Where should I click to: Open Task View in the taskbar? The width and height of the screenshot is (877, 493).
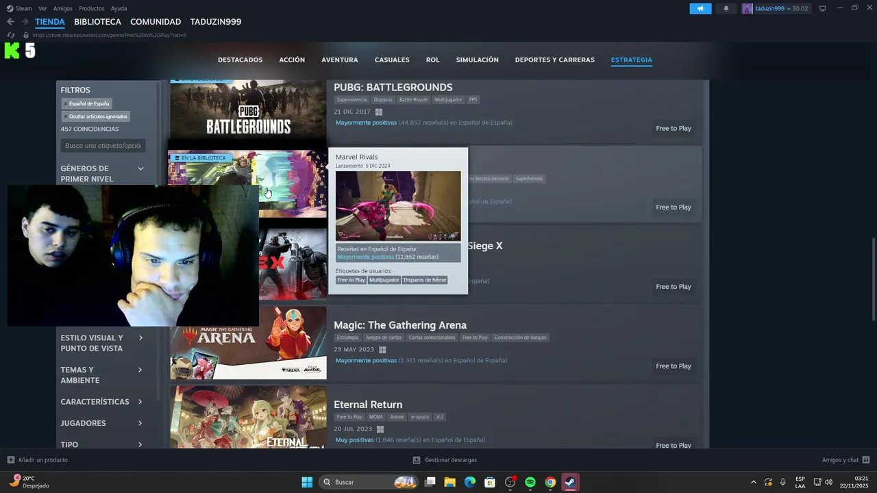430,482
